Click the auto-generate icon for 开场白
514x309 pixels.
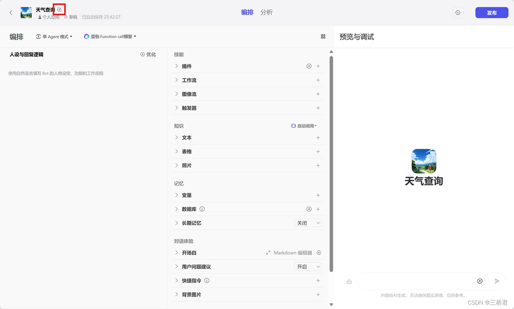(x=319, y=253)
